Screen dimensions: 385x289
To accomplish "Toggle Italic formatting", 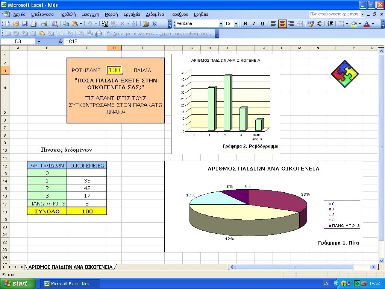I will pyautogui.click(x=254, y=24).
